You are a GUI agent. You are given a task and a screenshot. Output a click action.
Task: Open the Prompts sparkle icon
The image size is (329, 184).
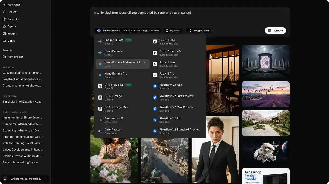coord(4,19)
